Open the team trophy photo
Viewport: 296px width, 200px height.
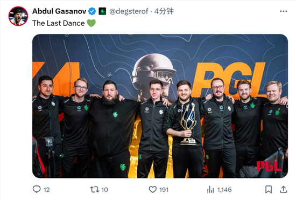[160, 106]
